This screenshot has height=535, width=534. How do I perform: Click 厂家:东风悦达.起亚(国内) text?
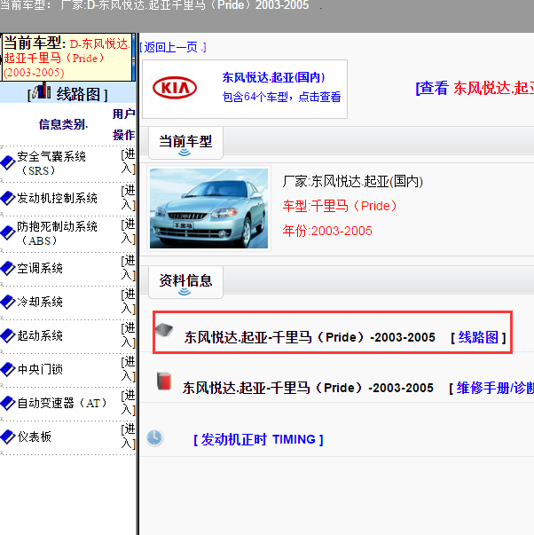coord(353,182)
